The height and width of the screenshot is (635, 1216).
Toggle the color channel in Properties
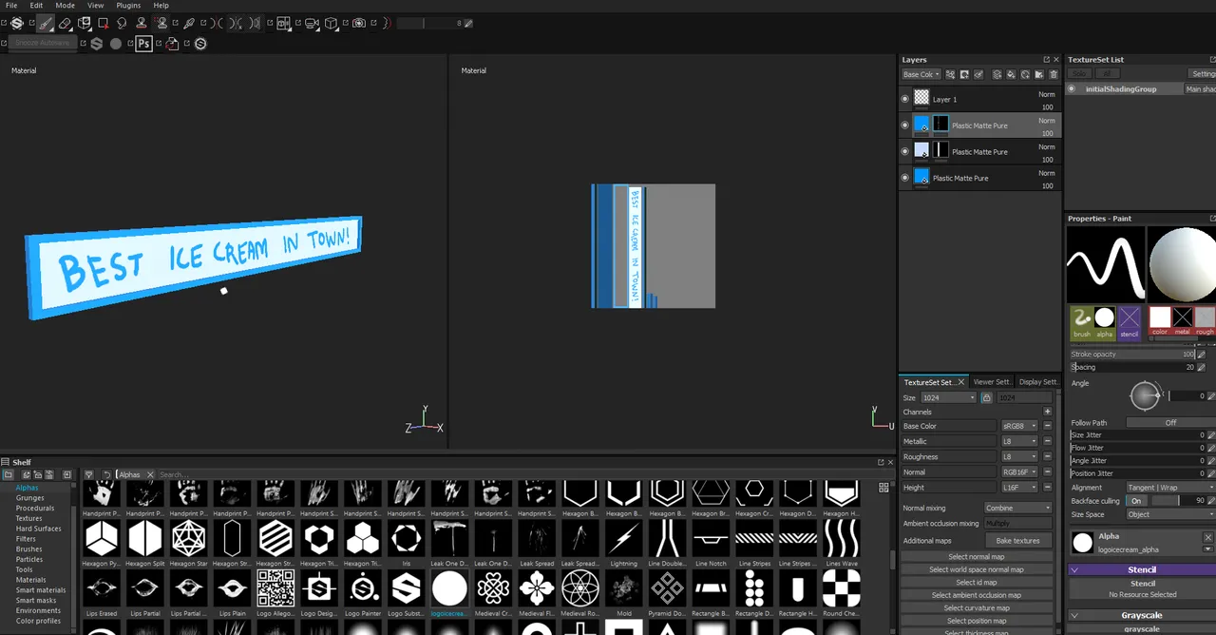pyautogui.click(x=1159, y=321)
